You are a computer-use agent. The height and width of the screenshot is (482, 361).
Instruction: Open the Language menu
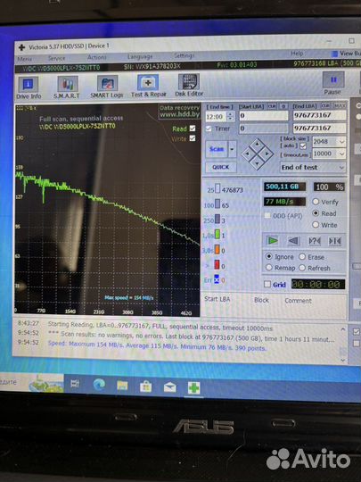click(x=140, y=56)
